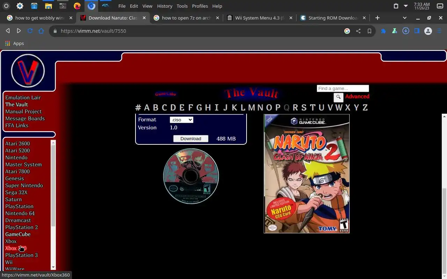
Task: Click the browser home icon
Action: tap(41, 31)
